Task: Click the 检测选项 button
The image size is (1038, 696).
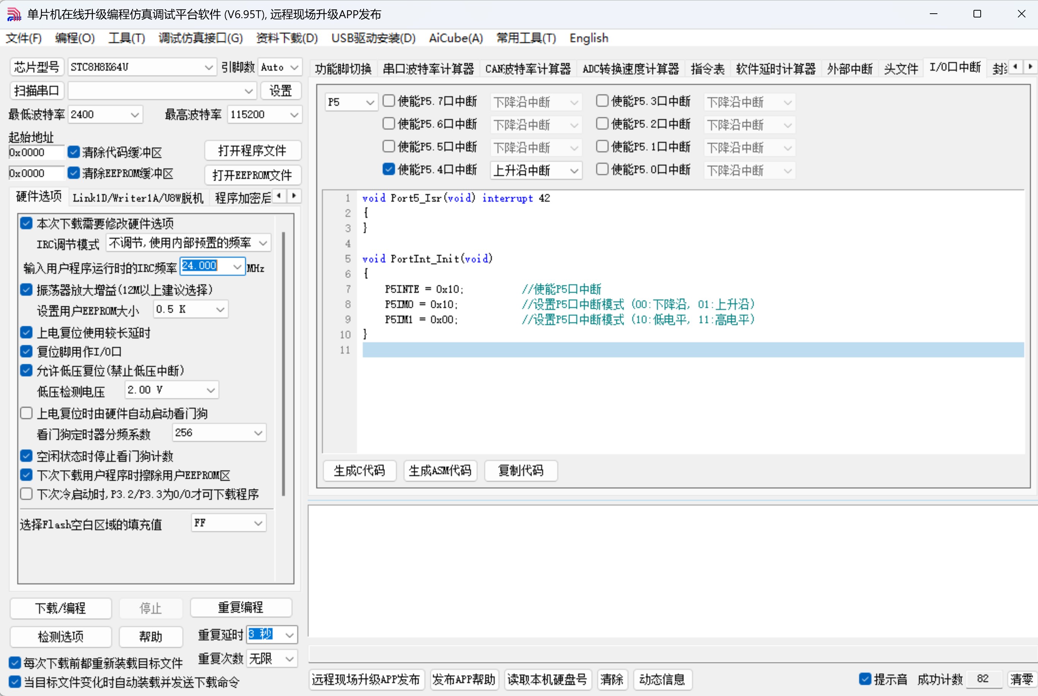Action: click(x=60, y=636)
